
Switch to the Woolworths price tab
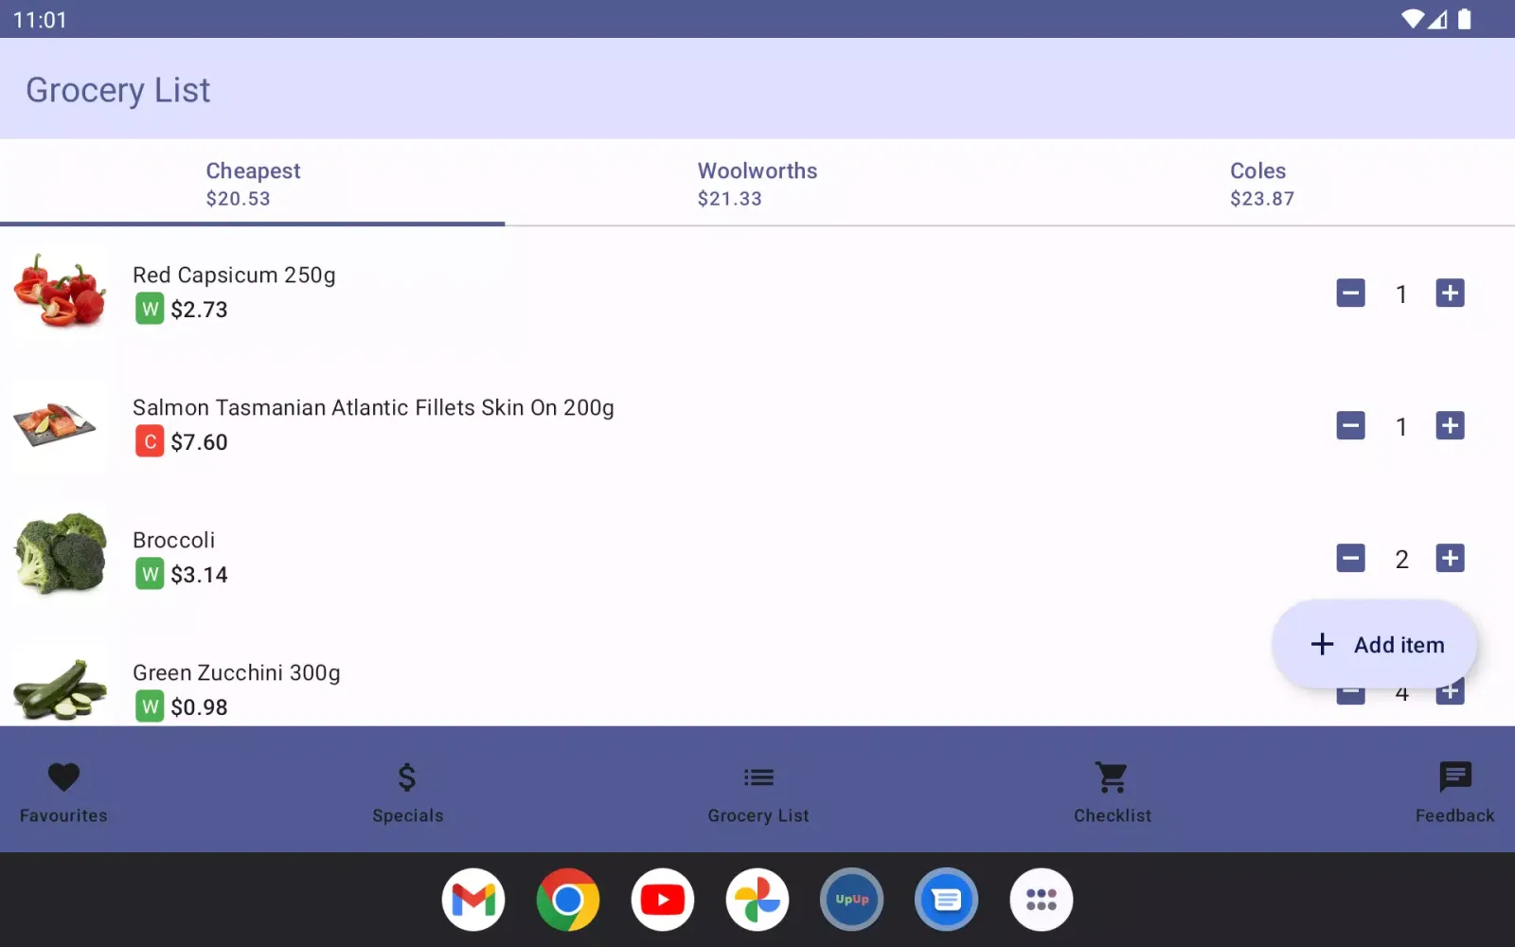[x=757, y=184]
